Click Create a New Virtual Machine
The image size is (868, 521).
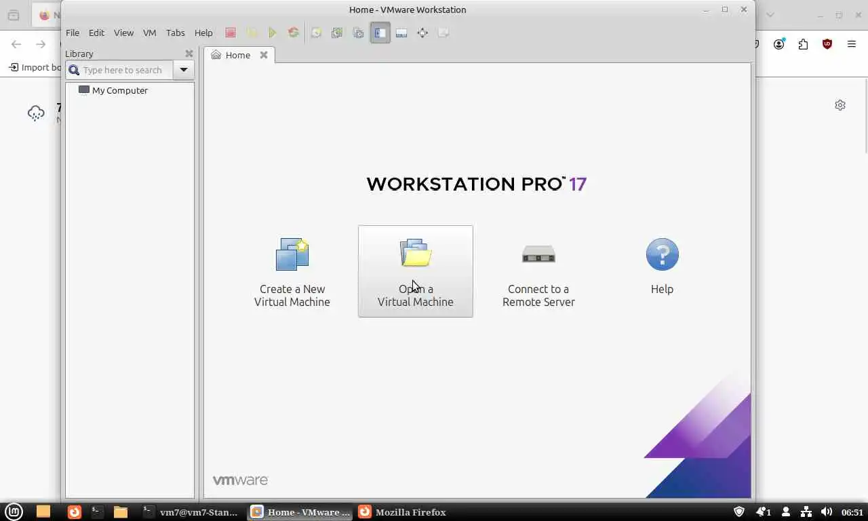tap(292, 271)
